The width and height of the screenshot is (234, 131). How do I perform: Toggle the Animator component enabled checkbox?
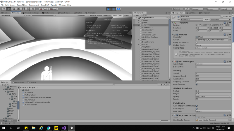(178, 35)
